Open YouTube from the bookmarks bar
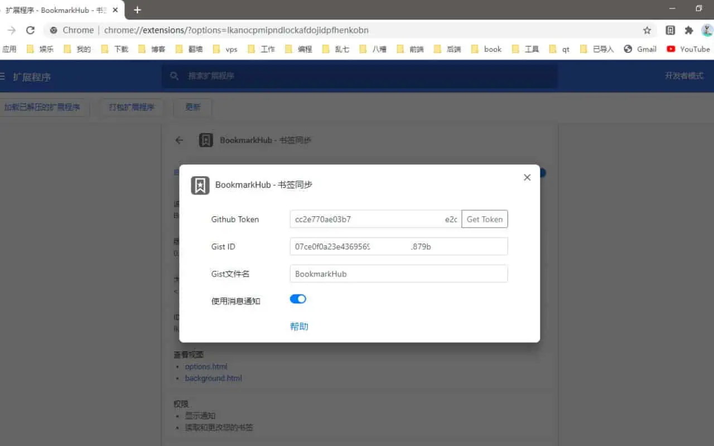This screenshot has height=446, width=714. [688, 49]
